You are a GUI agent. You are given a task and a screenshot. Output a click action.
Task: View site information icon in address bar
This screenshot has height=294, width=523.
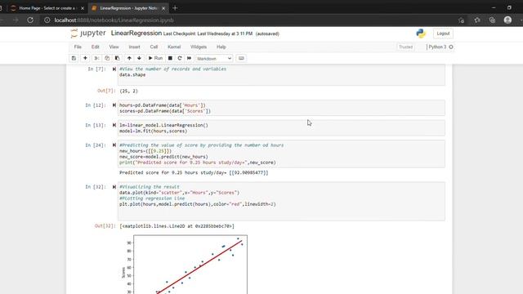point(47,20)
